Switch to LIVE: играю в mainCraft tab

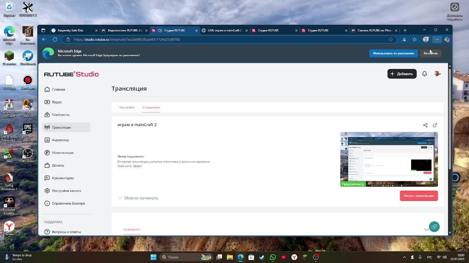[224, 30]
